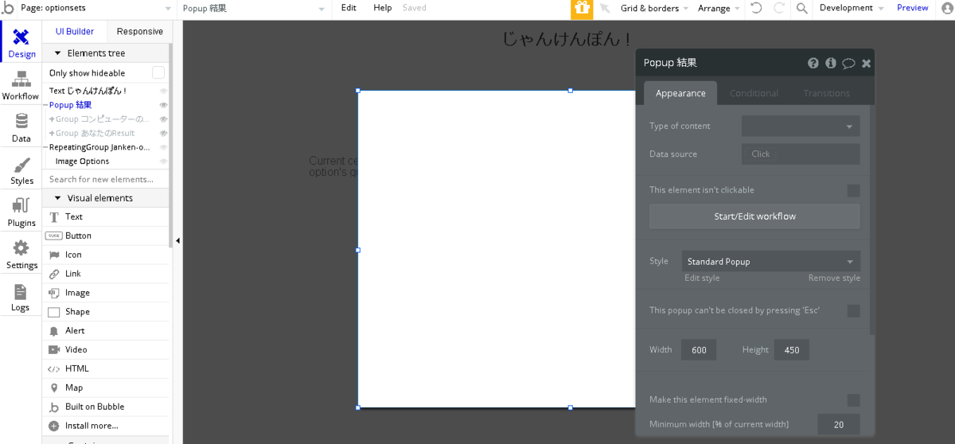The width and height of the screenshot is (955, 444).
Task: Open the Development version dropdown
Action: pyautogui.click(x=852, y=8)
